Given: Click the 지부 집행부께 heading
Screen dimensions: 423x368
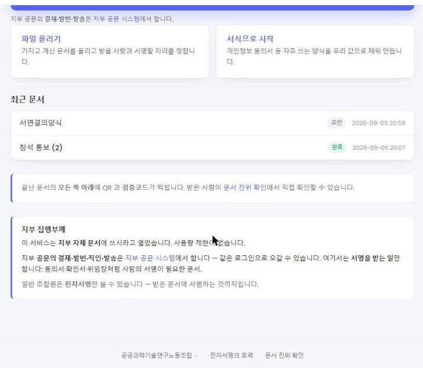Looking at the screenshot, I should (x=44, y=229).
